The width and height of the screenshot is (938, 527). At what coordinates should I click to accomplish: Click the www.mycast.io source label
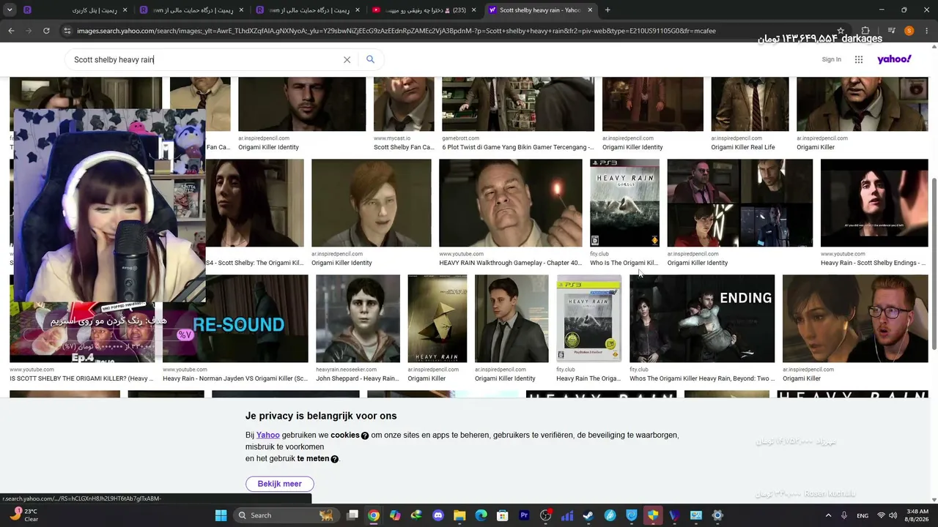pyautogui.click(x=392, y=138)
